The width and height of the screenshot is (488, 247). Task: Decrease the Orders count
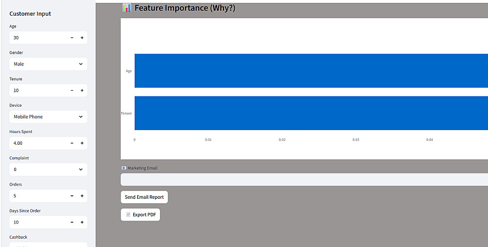pos(72,196)
